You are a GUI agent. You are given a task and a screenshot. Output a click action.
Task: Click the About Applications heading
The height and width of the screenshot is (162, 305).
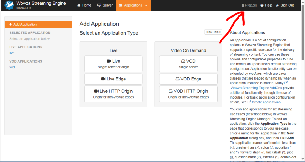[247, 33]
